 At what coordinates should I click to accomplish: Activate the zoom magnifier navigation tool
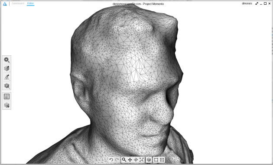(x=124, y=160)
